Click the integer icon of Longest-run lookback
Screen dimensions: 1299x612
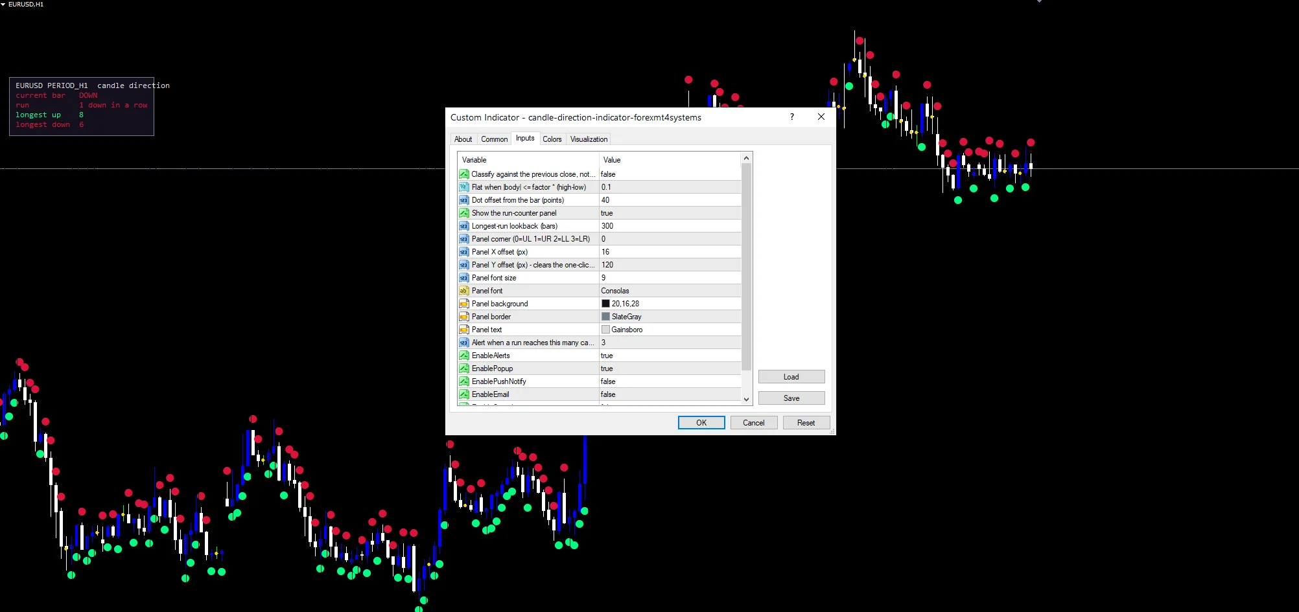pyautogui.click(x=463, y=226)
